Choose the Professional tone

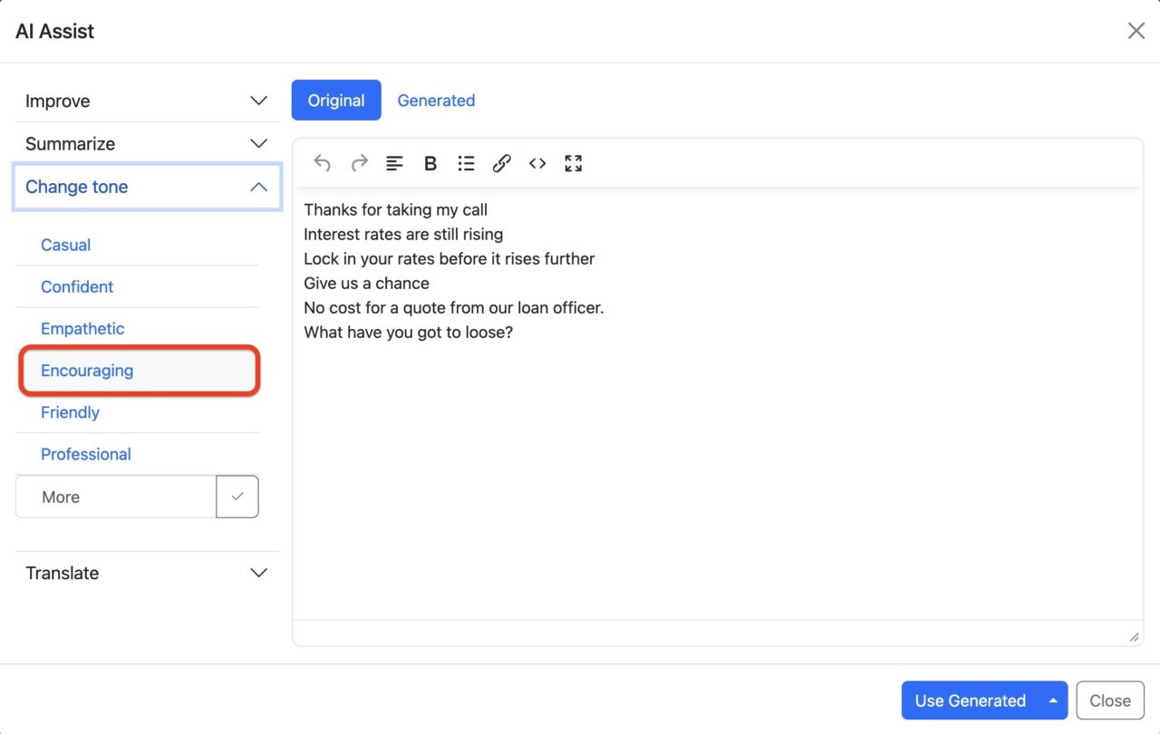[x=137, y=454]
